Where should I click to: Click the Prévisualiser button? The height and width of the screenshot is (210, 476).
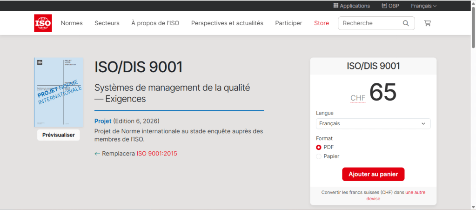(x=59, y=135)
